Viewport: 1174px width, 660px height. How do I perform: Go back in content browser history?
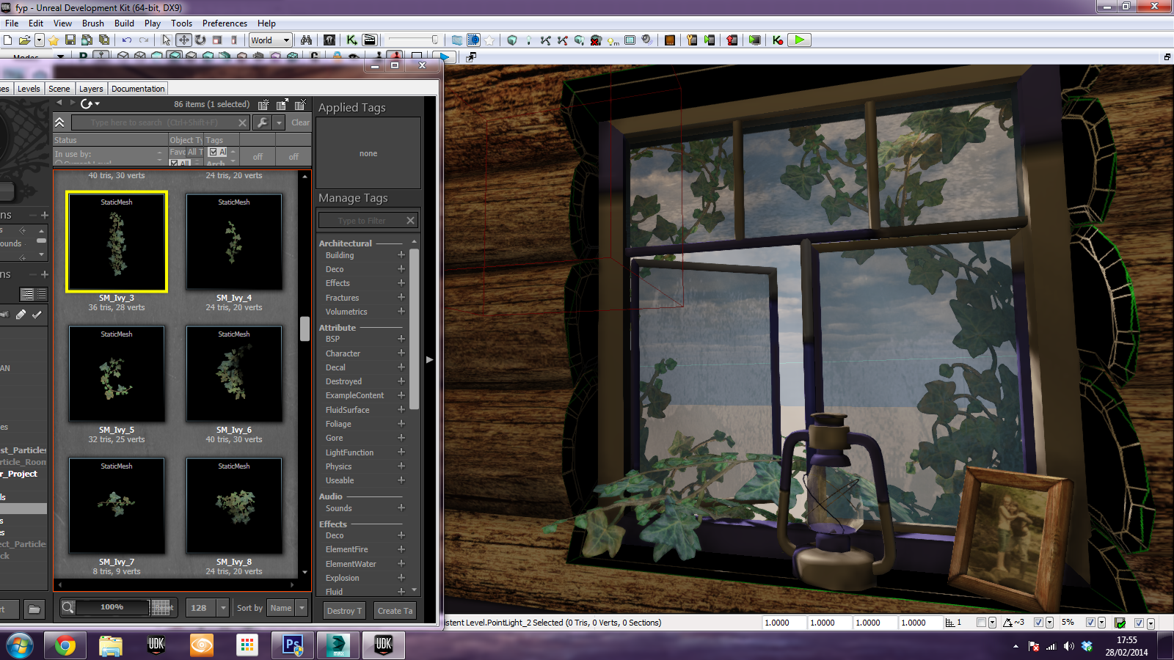tap(59, 103)
